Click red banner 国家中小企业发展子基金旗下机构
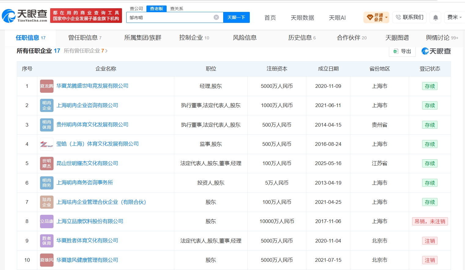 (x=86, y=16)
